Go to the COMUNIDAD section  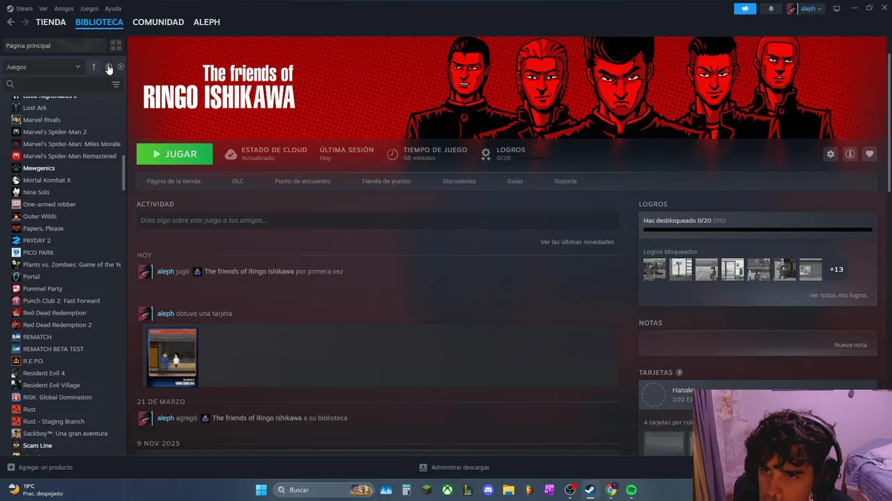pyautogui.click(x=158, y=22)
